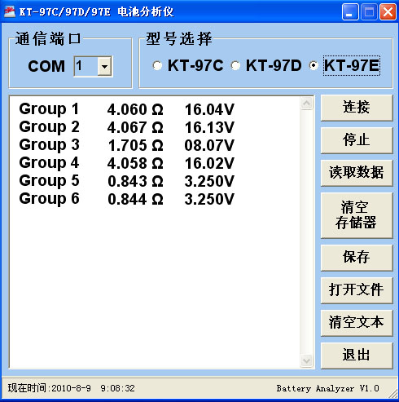Click the results list scroll up arrow
The image size is (399, 402).
tap(307, 104)
